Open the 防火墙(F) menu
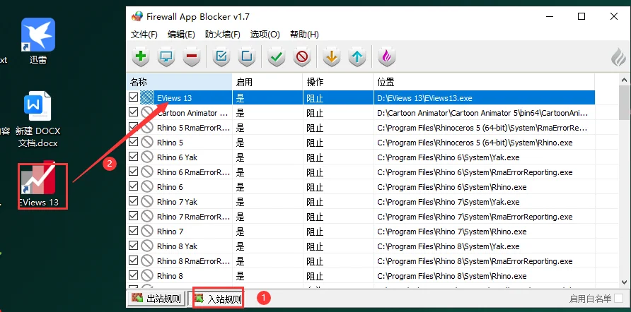631x312 pixels. pyautogui.click(x=223, y=34)
